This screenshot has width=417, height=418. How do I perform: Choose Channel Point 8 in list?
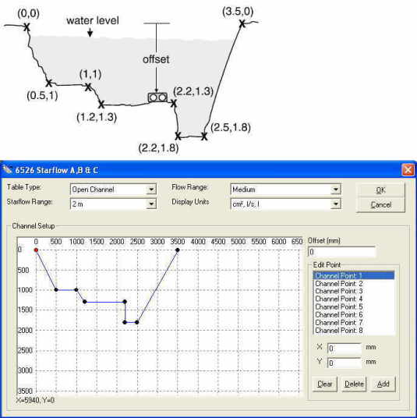354,331
